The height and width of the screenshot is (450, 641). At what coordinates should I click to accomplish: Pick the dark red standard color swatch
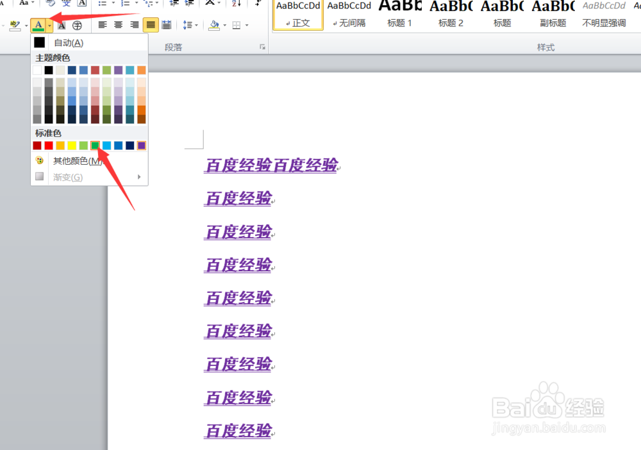point(37,146)
